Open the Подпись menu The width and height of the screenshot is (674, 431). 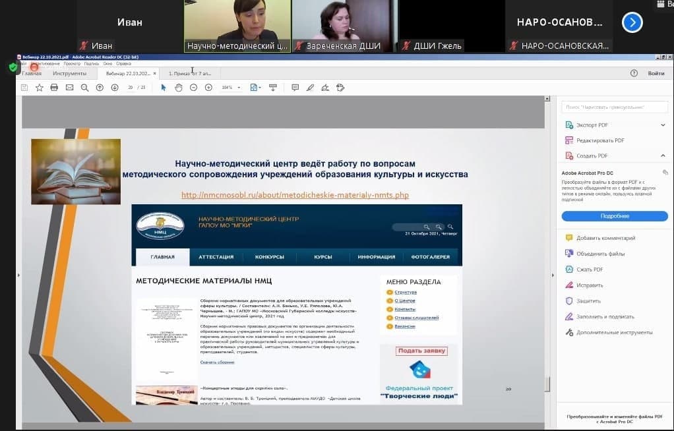coord(91,64)
